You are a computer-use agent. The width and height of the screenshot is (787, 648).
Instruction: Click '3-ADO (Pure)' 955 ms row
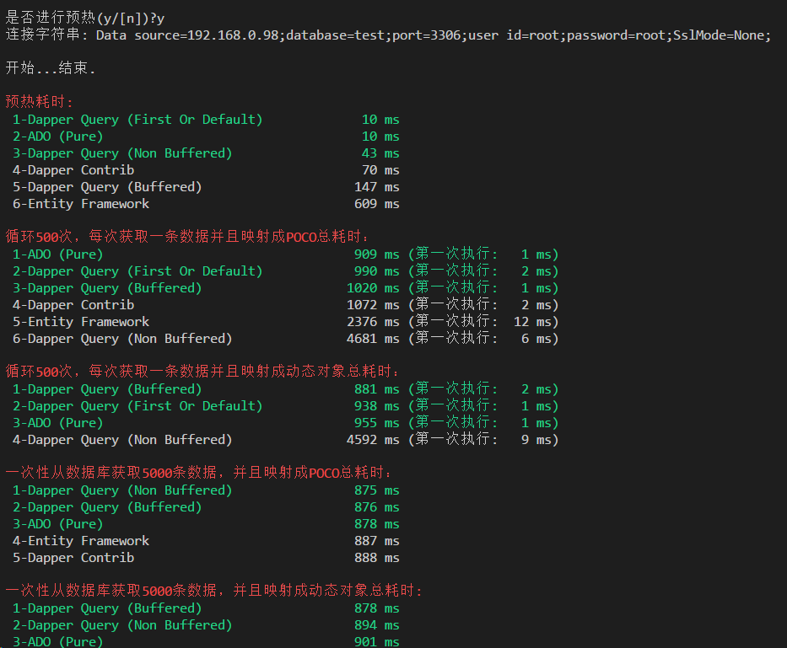(x=285, y=423)
